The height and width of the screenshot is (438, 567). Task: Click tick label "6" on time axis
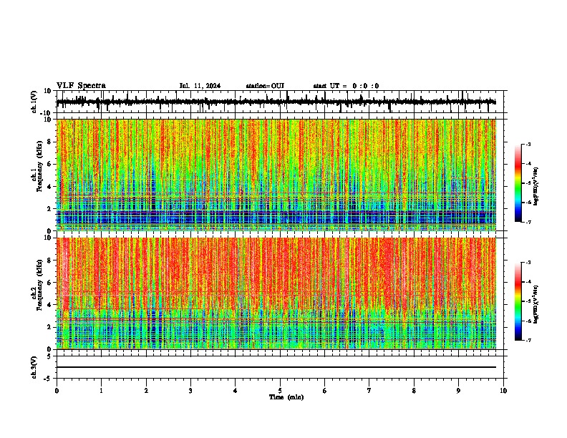click(x=325, y=391)
